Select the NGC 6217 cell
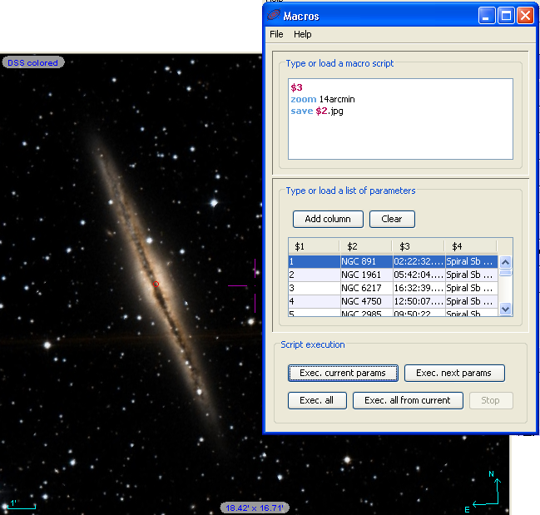 [x=367, y=288]
